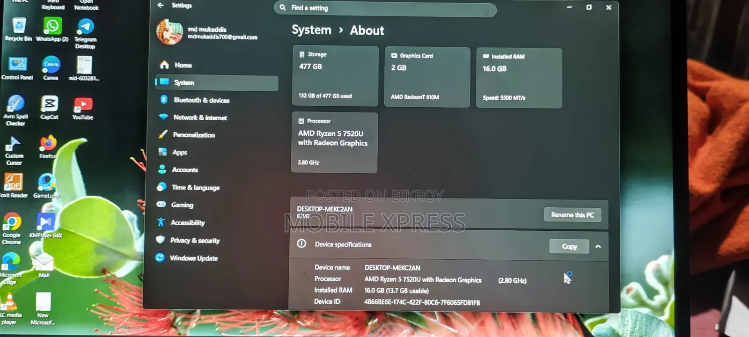Open the New Microsoft document icon
The image size is (749, 337).
[43, 309]
